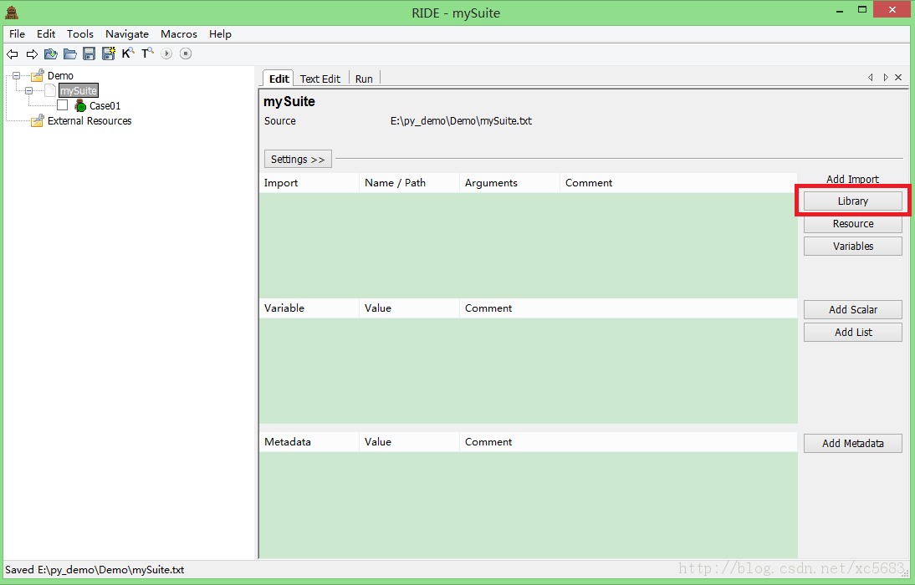Collapse the mySuite tree node
Image resolution: width=915 pixels, height=585 pixels.
coord(29,90)
